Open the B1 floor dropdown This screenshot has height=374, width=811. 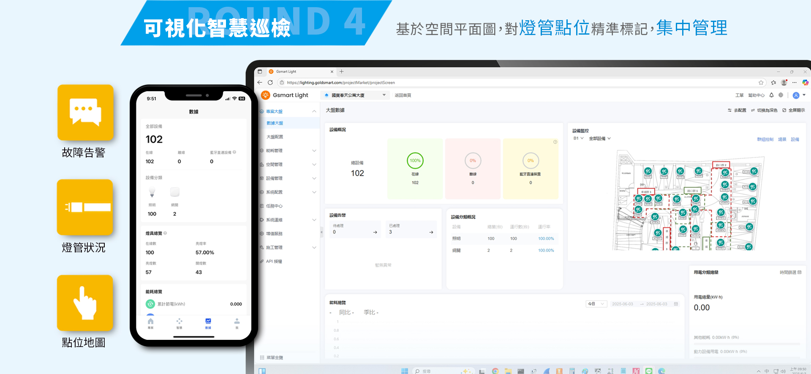(x=578, y=138)
